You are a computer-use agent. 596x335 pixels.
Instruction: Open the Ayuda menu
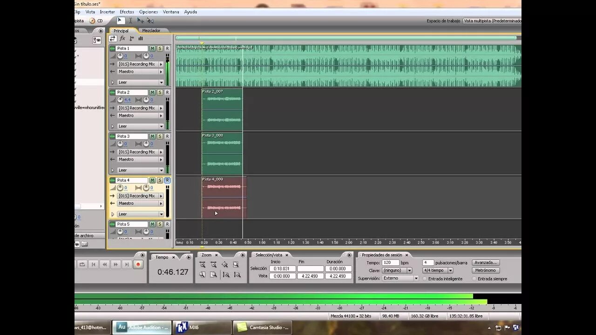pyautogui.click(x=190, y=12)
